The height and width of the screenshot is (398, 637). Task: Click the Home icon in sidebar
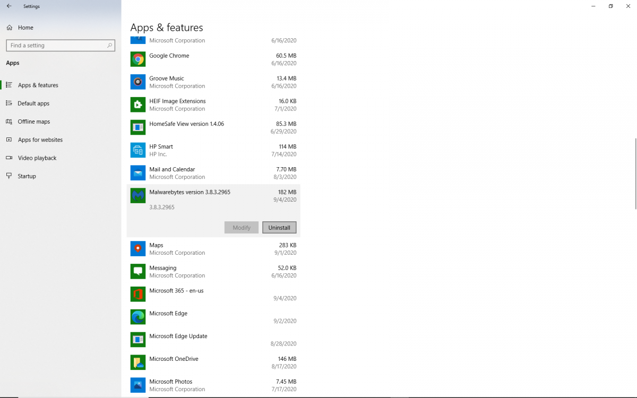click(x=9, y=28)
